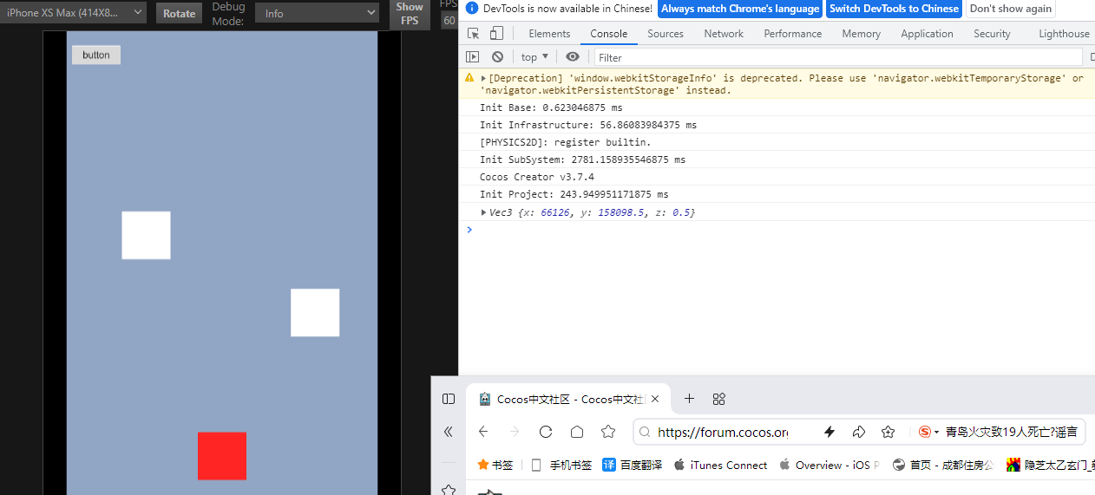Click the share arrow icon in address bar

coord(859,432)
